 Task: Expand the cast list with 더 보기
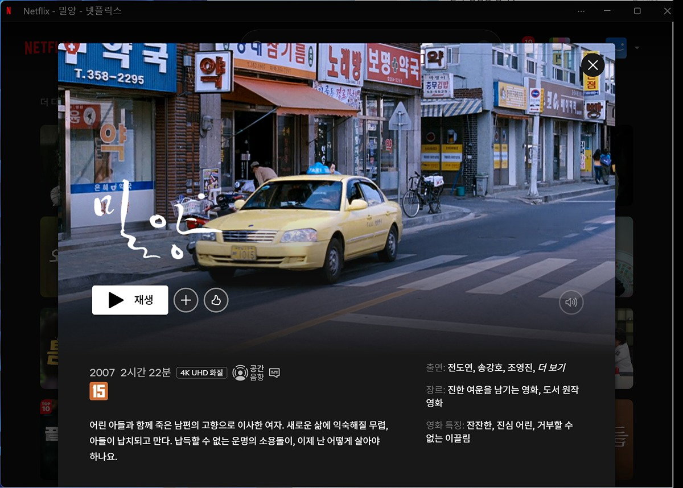[552, 367]
